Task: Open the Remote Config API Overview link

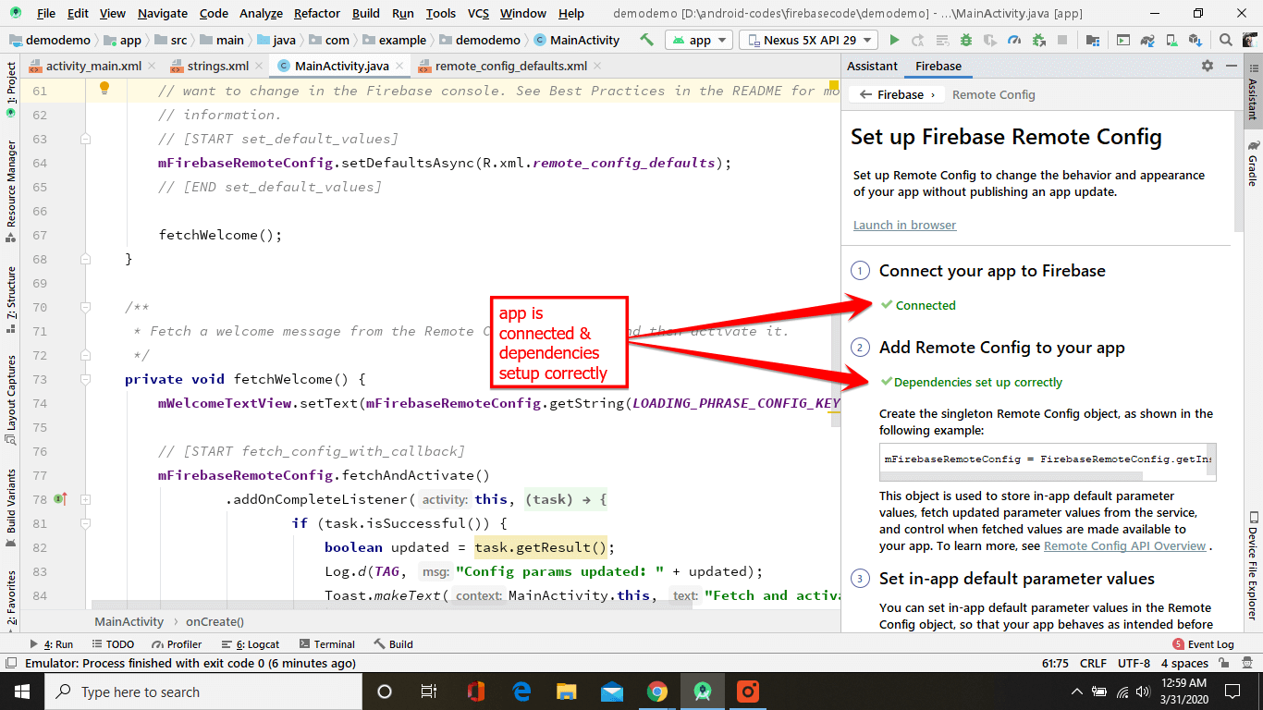Action: pos(1124,545)
